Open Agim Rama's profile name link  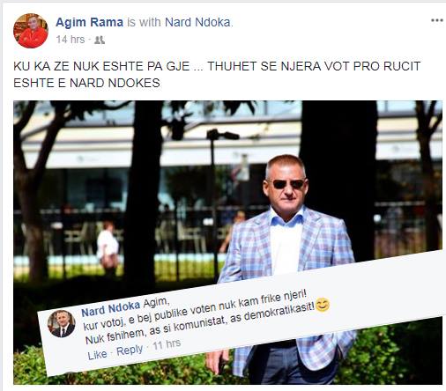(89, 22)
